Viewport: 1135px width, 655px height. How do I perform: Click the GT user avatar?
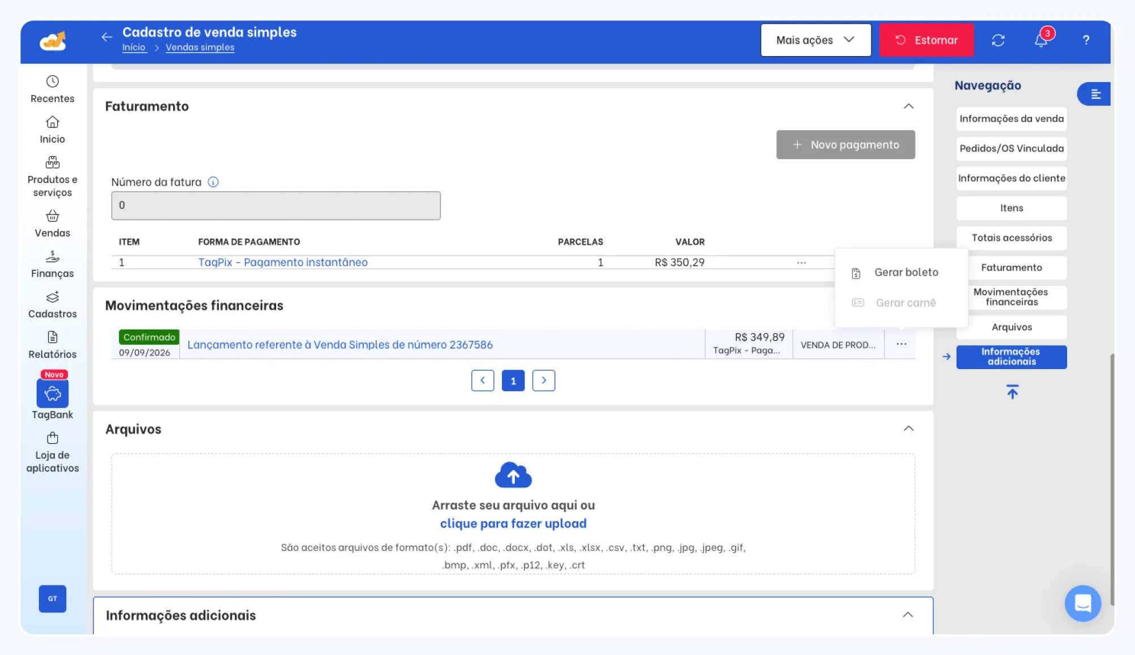[x=53, y=598]
